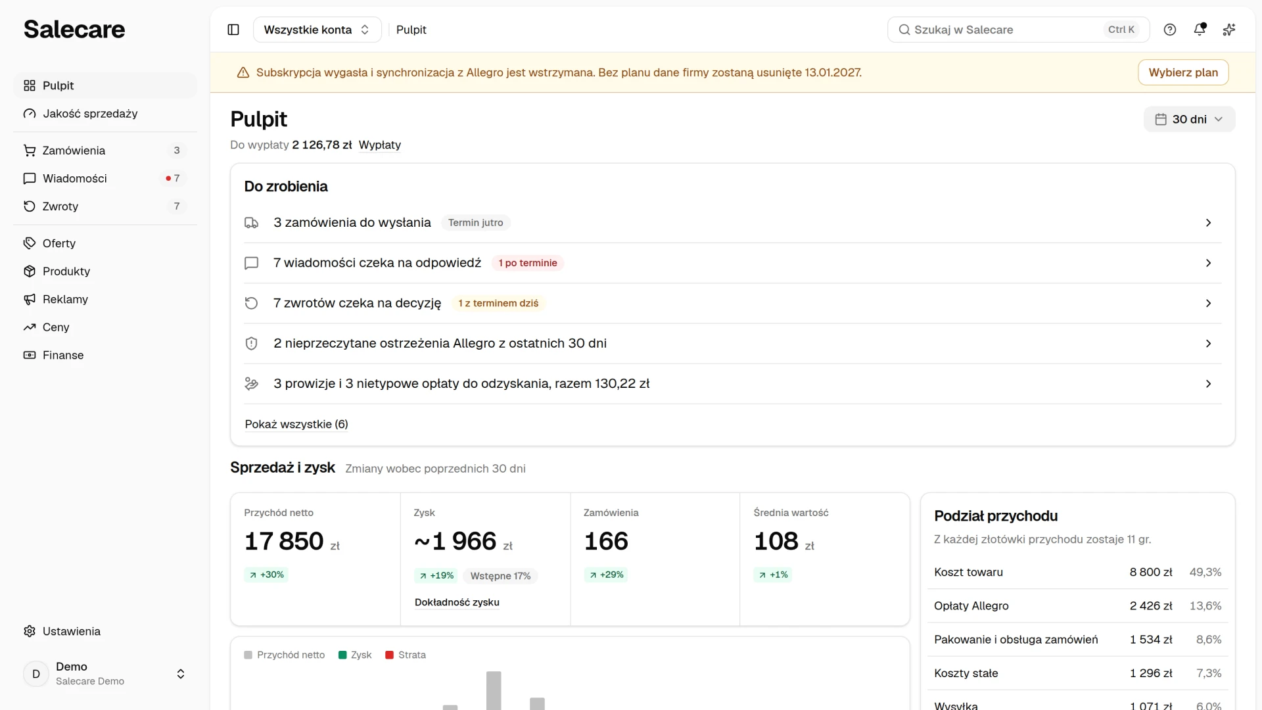The height and width of the screenshot is (710, 1262).
Task: Click the Strata red legend swatch
Action: coord(389,655)
